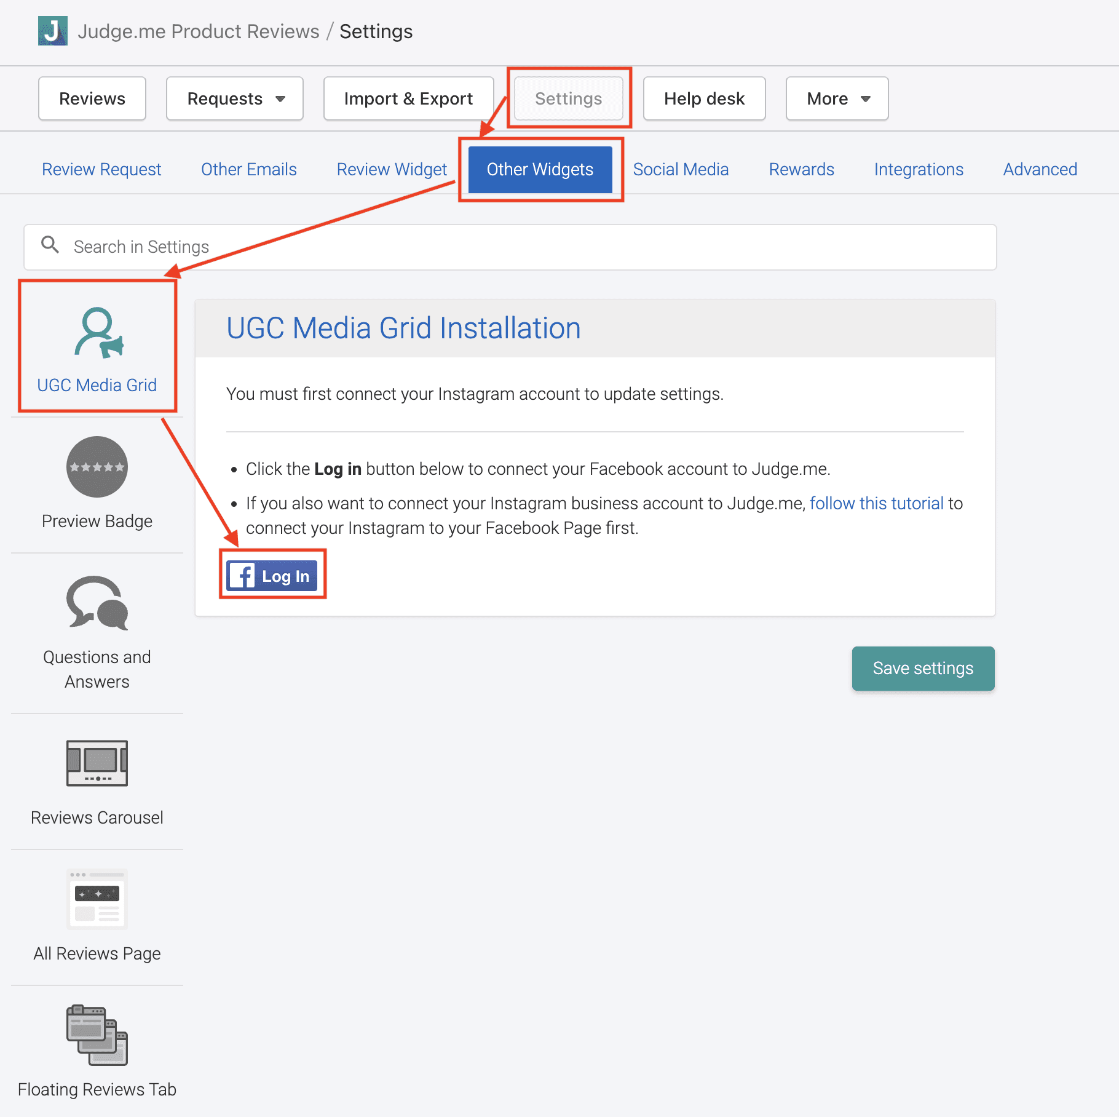The height and width of the screenshot is (1117, 1119).
Task: Expand the Requests dropdown
Action: pos(234,98)
